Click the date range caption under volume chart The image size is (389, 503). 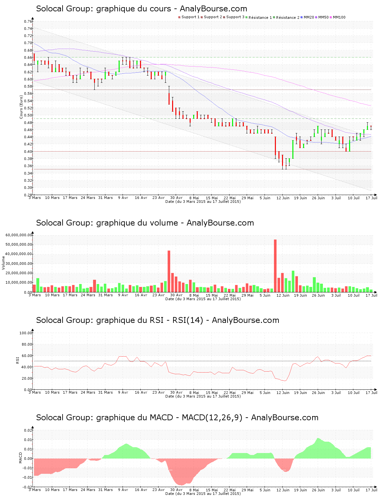pos(203,299)
